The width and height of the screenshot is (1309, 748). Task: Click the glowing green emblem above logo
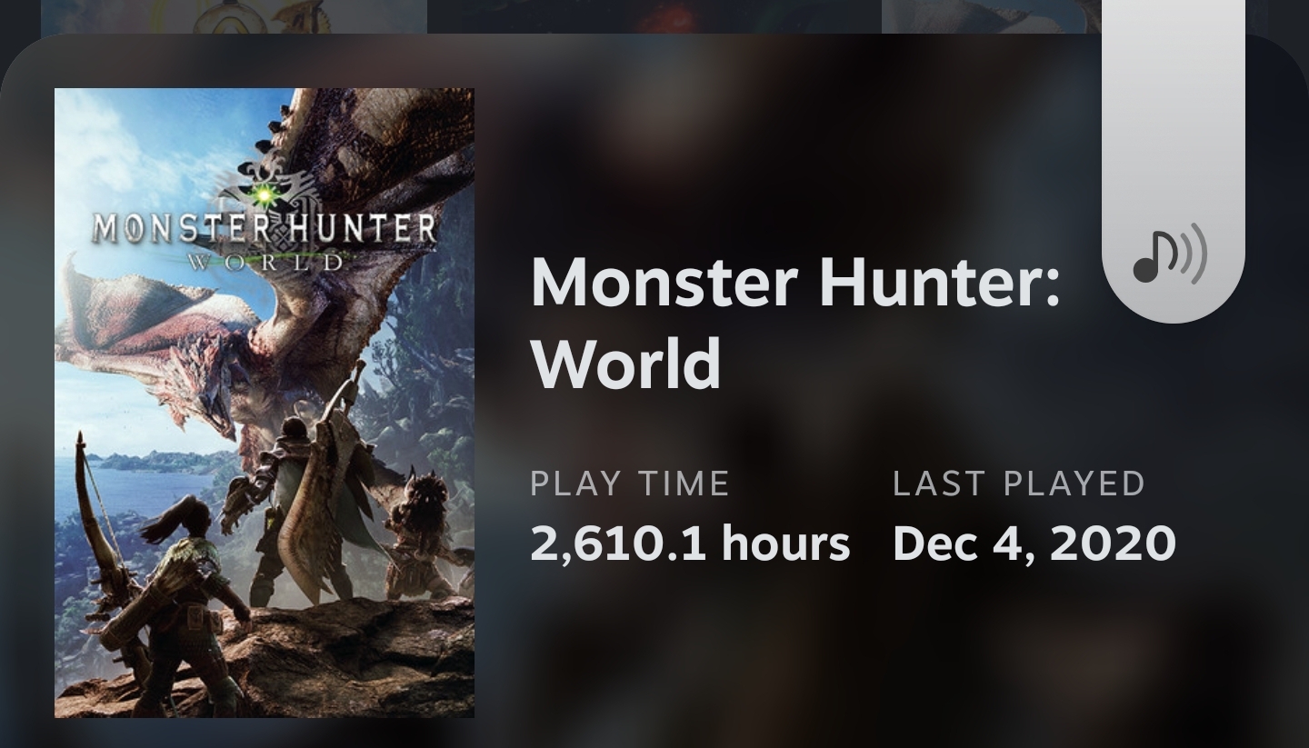265,193
